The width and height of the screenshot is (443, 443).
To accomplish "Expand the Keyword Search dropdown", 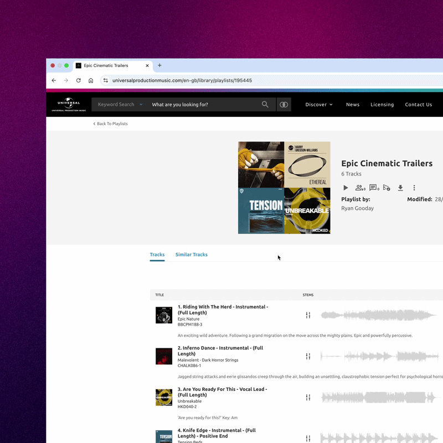I will coord(120,104).
